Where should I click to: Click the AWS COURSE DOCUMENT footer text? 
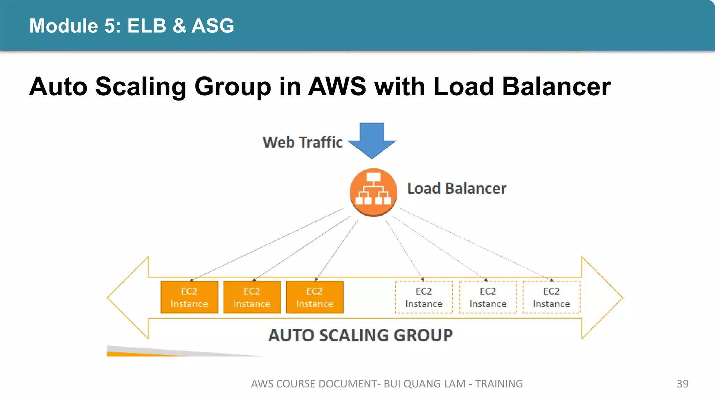coord(387,384)
